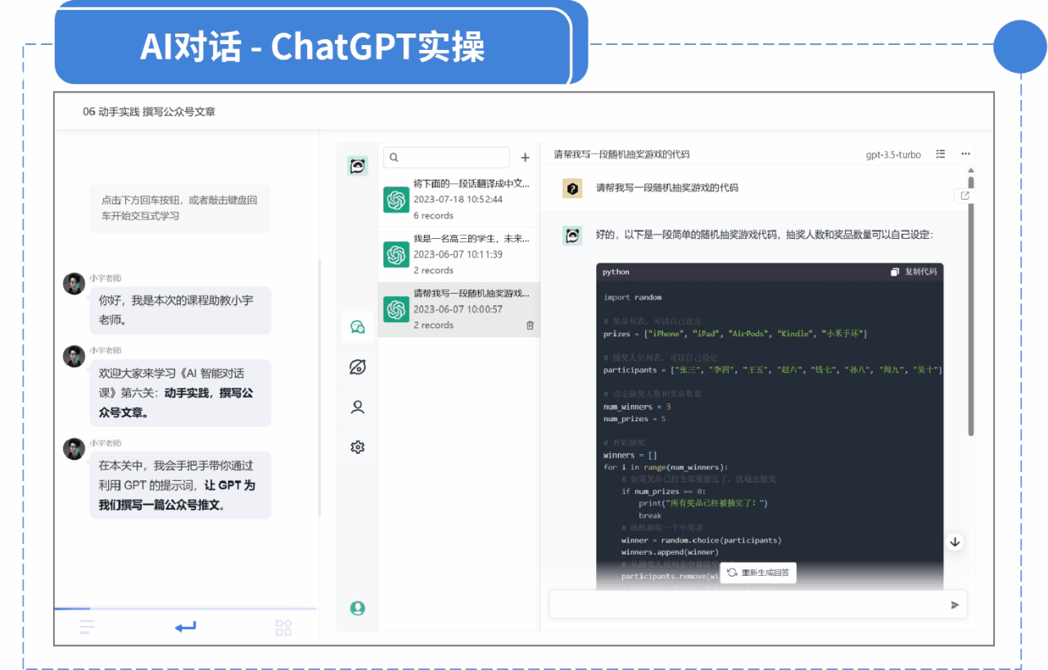Viewport: 1048px width, 670px height.
Task: Open the checklist icon beside gpt-3.5-turbo
Action: point(941,154)
